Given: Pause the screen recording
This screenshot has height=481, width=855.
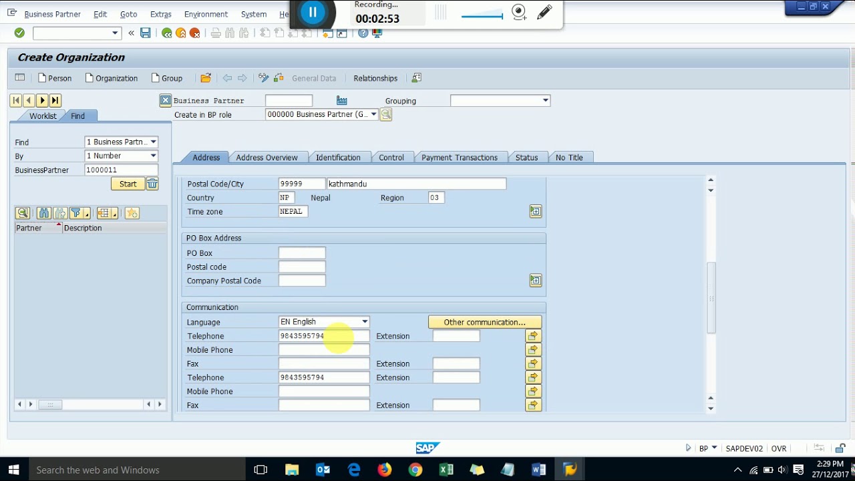Looking at the screenshot, I should pyautogui.click(x=313, y=12).
